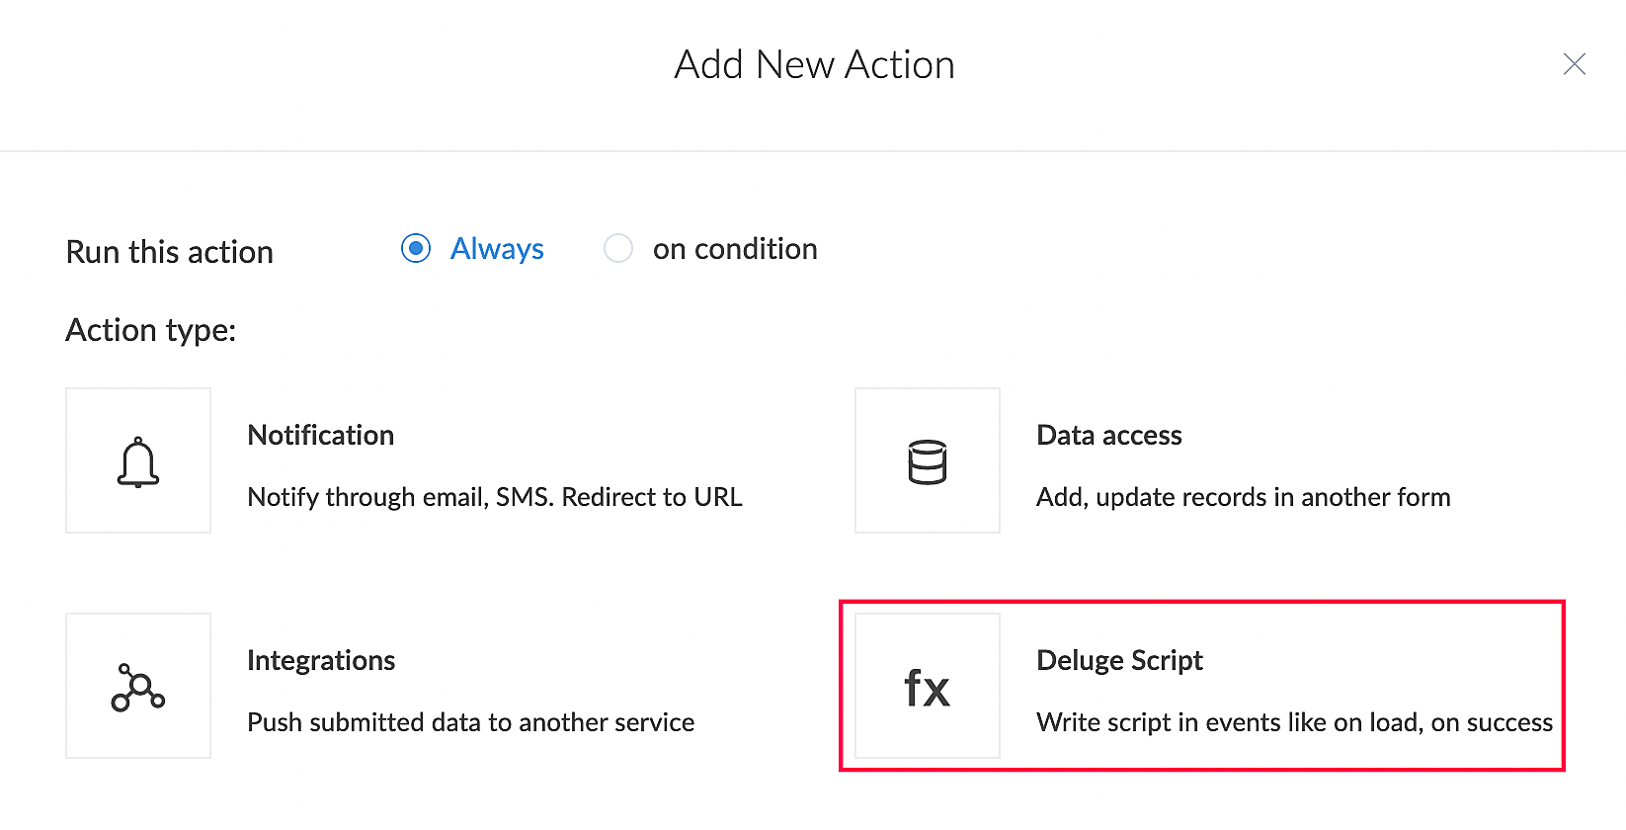Click the on condition label text

[735, 249]
